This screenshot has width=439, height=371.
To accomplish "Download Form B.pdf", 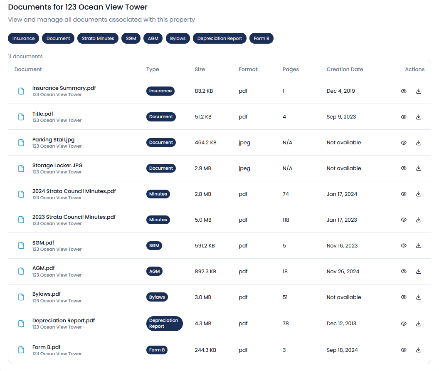I will [x=419, y=350].
